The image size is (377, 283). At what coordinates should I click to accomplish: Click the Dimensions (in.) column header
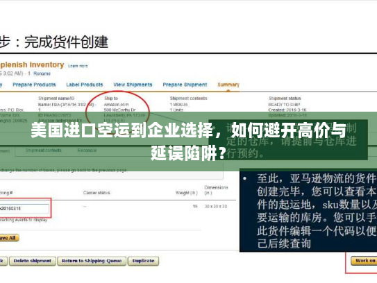(x=216, y=190)
